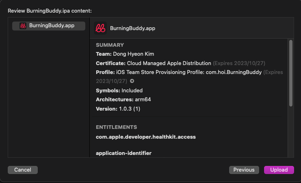301x183 pixels.
Task: Click the Symbols: Included line
Action: (x=119, y=91)
